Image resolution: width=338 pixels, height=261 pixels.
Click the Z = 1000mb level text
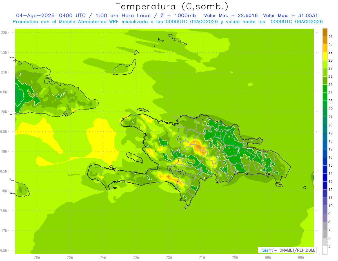point(178,15)
